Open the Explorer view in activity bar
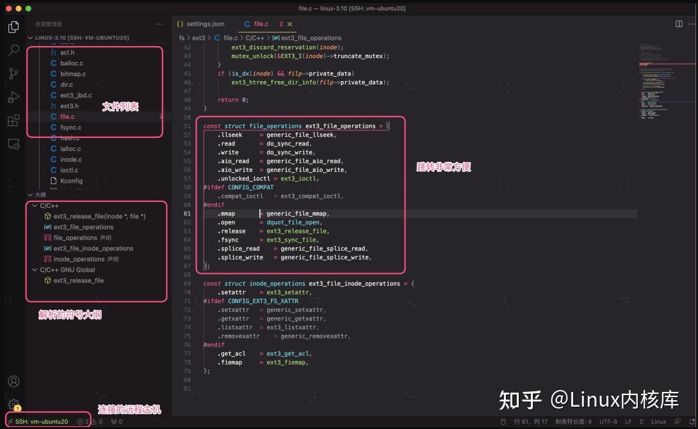698x429 pixels. 13,27
